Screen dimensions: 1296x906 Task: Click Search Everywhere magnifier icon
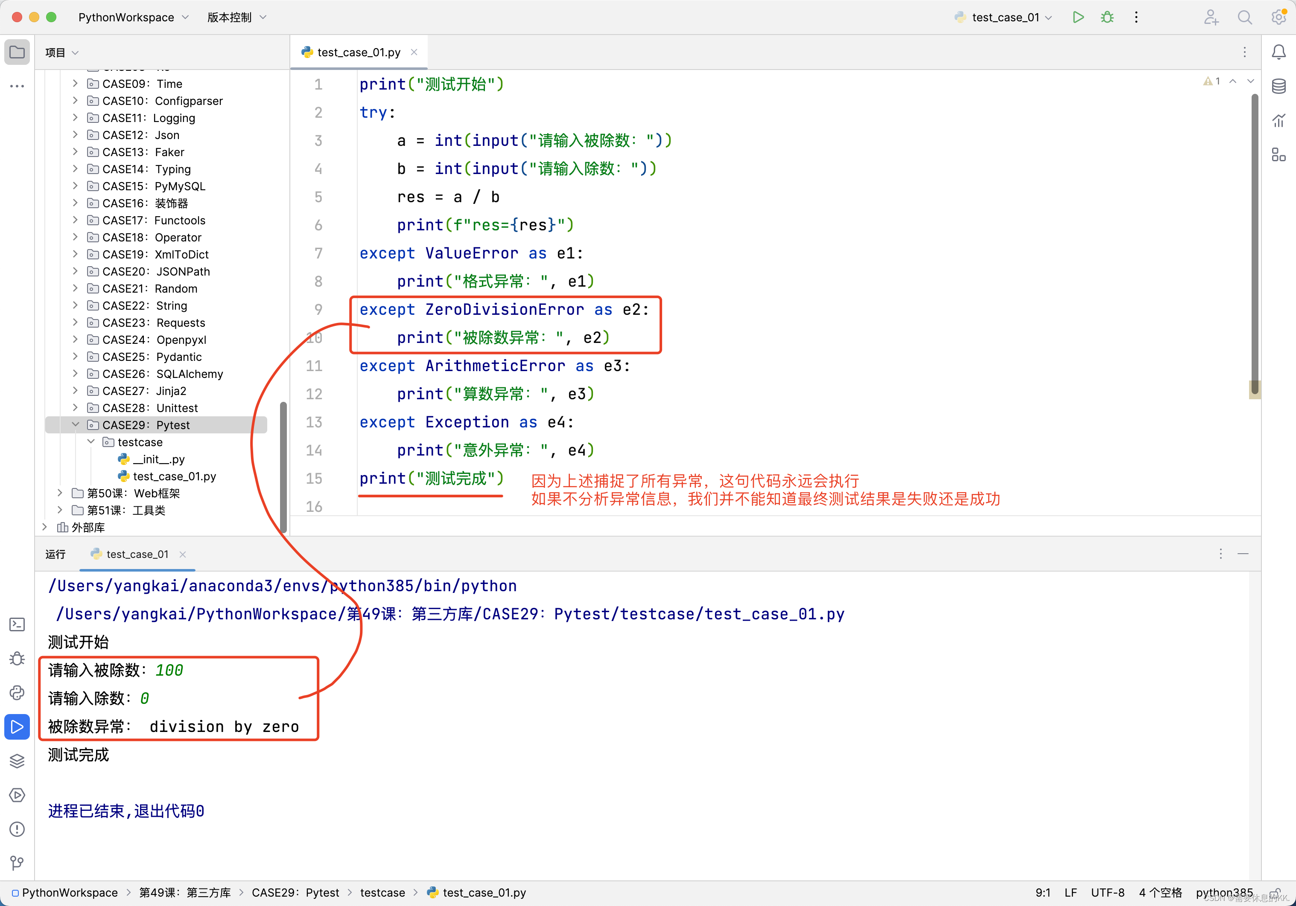point(1245,17)
